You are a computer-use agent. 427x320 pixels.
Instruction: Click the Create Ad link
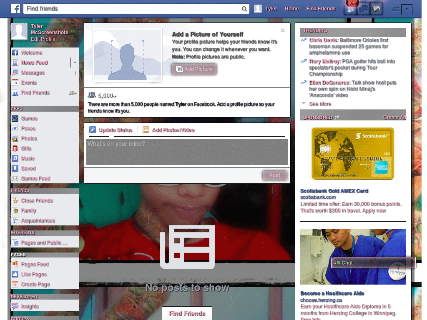click(x=394, y=117)
